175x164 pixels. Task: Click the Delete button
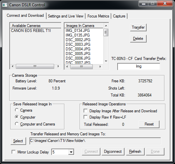click(x=138, y=39)
